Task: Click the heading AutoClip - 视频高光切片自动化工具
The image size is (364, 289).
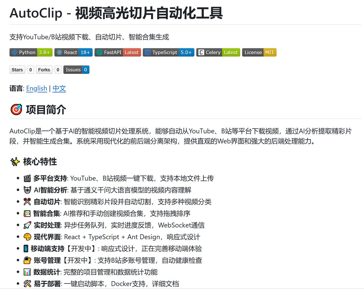Action: coord(116,13)
